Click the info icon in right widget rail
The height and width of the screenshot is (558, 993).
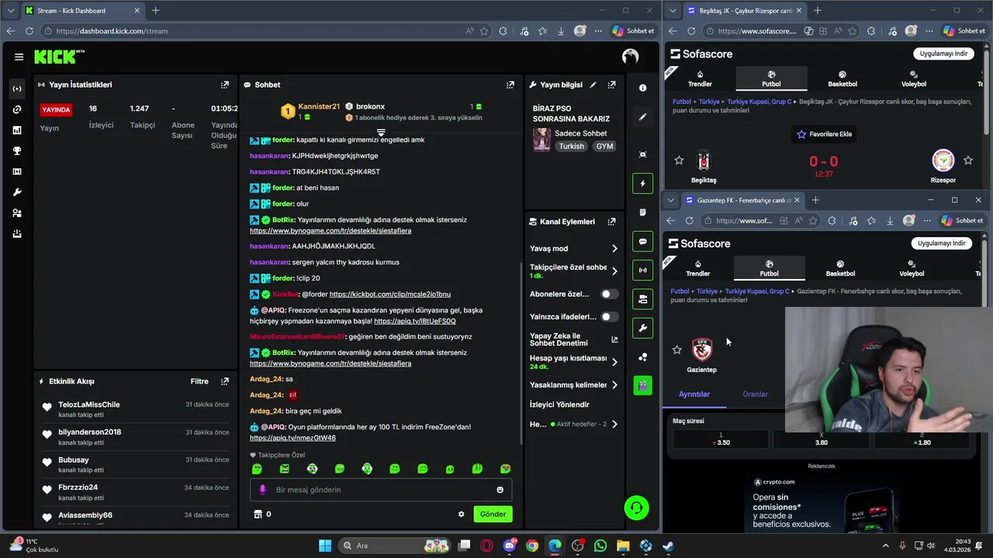[x=642, y=88]
